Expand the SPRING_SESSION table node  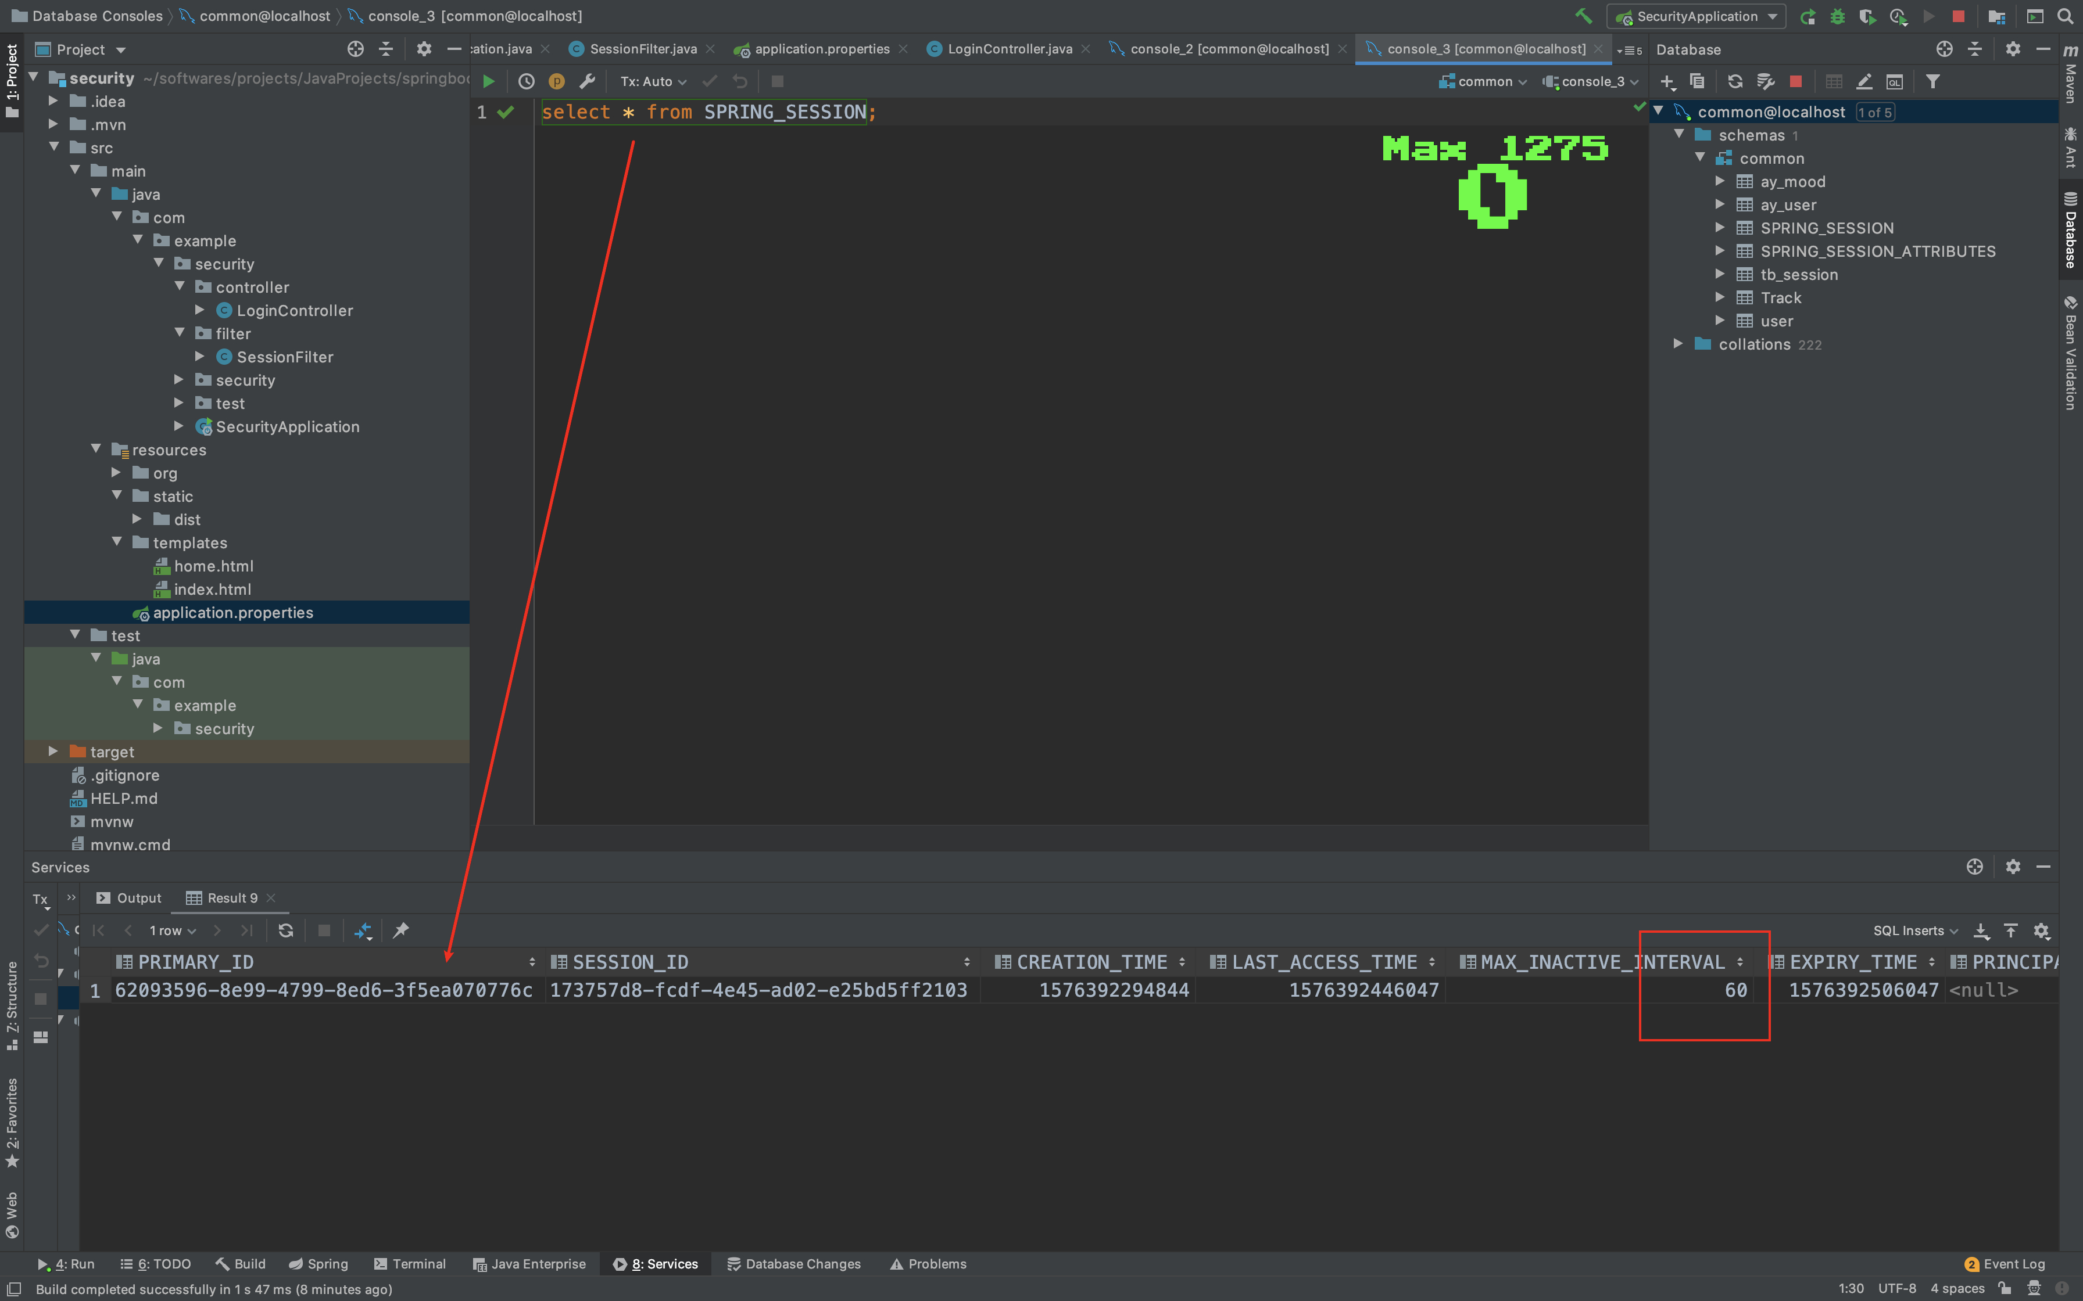click(1720, 228)
